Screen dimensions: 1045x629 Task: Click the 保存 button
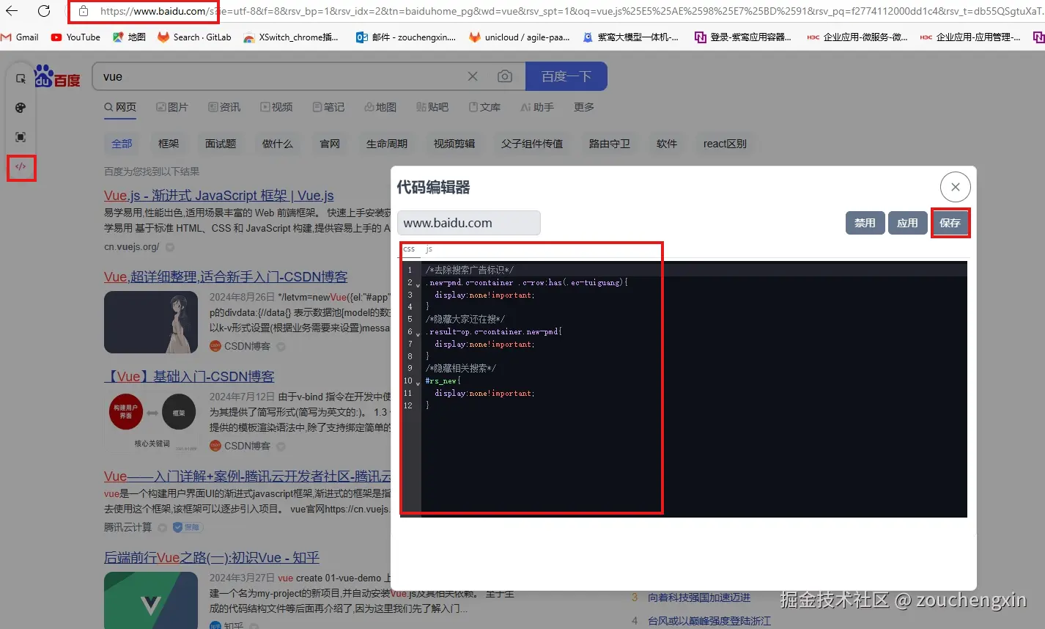pos(950,223)
